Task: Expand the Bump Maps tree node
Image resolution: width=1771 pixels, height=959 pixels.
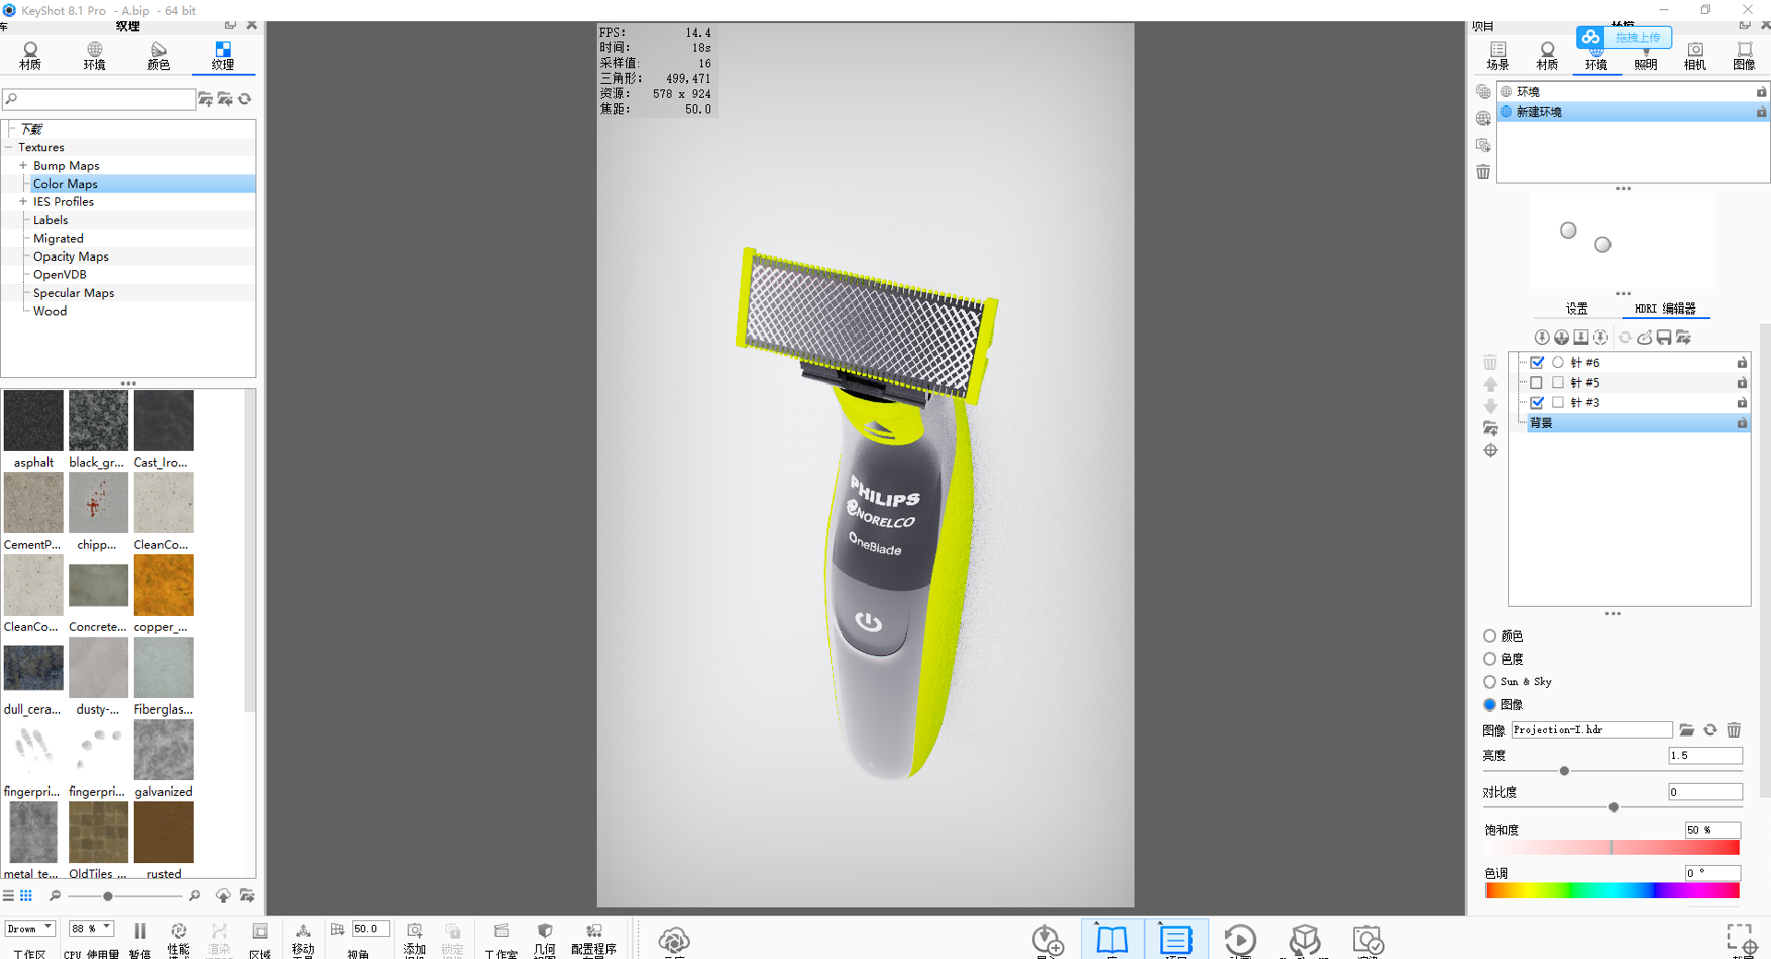Action: (22, 165)
